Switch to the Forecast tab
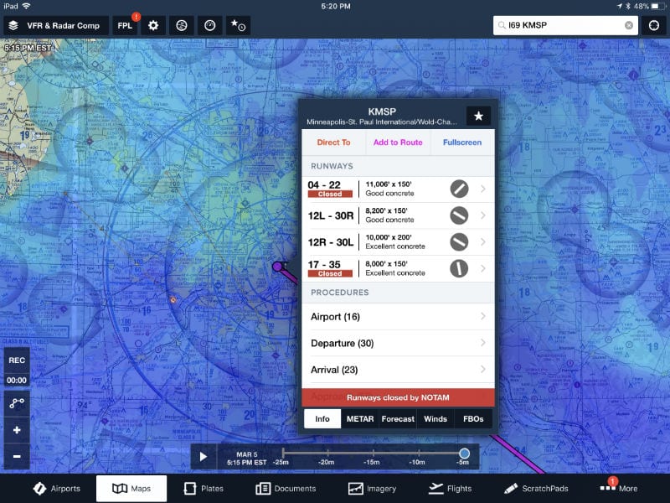 (x=398, y=418)
